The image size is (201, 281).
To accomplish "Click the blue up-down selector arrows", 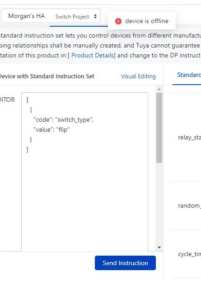I will pyautogui.click(x=95, y=16).
